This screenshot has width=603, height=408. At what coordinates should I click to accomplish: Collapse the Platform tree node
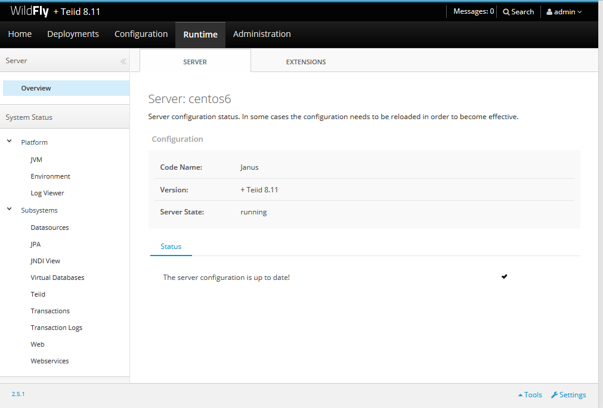9,141
